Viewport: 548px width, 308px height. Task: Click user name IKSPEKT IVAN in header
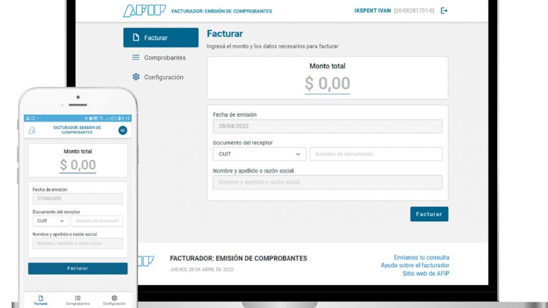pos(372,11)
